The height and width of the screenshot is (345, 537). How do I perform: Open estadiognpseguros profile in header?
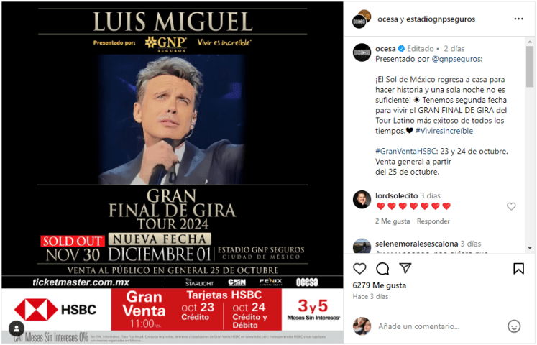tap(441, 19)
